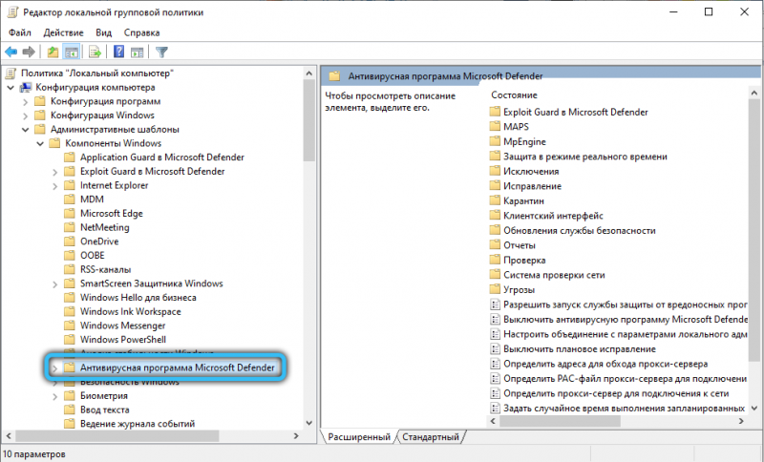Viewport: 764px width, 462px height.
Task: Click tree pane horizontal scrollbar left arrow
Action: coord(8,435)
